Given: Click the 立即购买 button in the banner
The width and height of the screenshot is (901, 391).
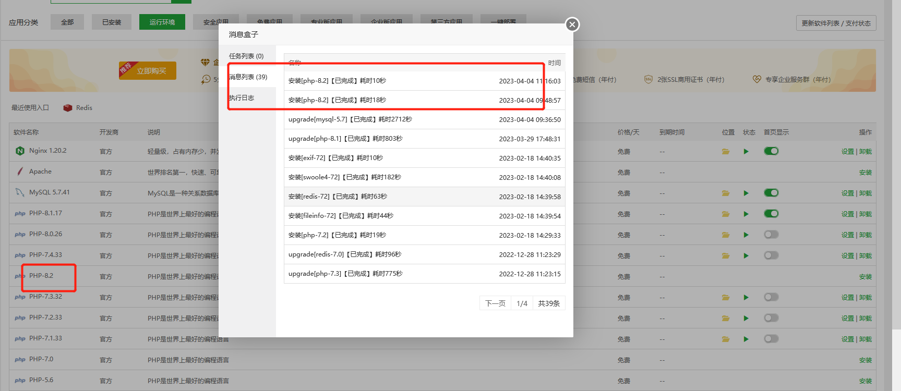Looking at the screenshot, I should pos(148,70).
